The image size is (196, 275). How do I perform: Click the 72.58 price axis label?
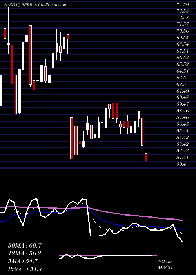click(x=183, y=18)
